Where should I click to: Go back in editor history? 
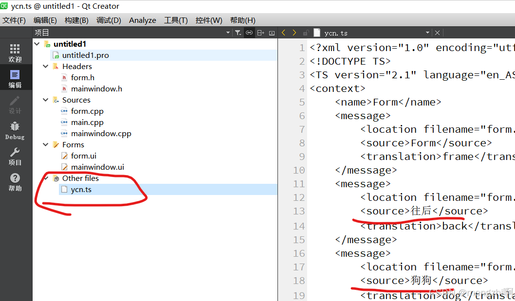pos(284,33)
